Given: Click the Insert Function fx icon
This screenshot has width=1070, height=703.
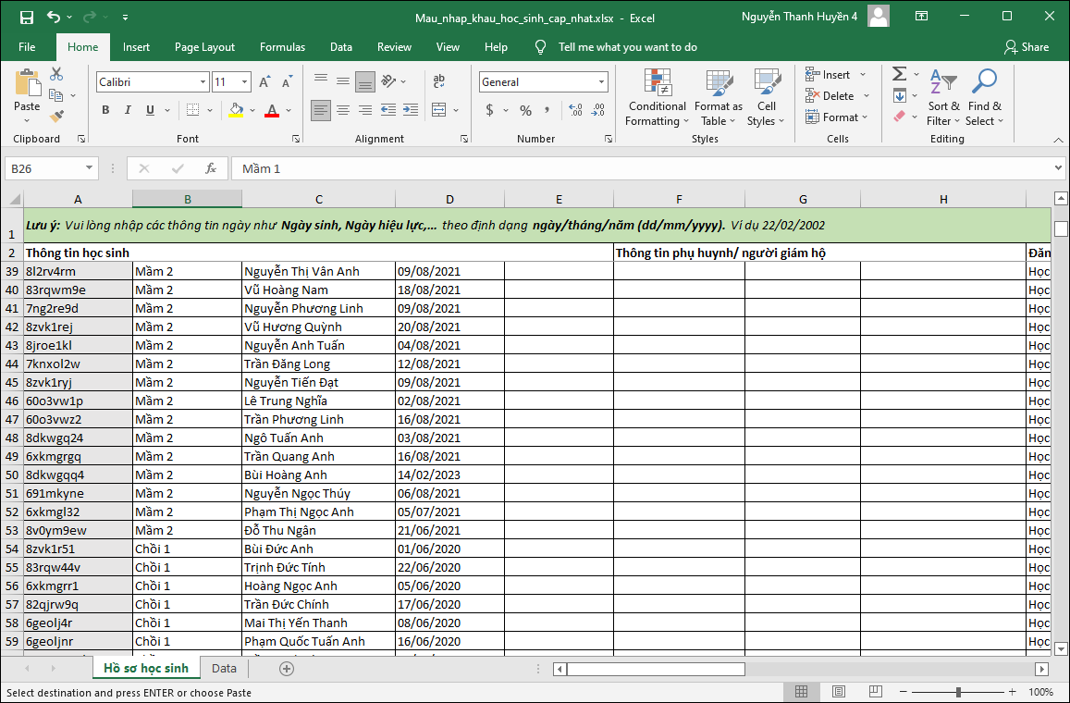Looking at the screenshot, I should pos(211,168).
